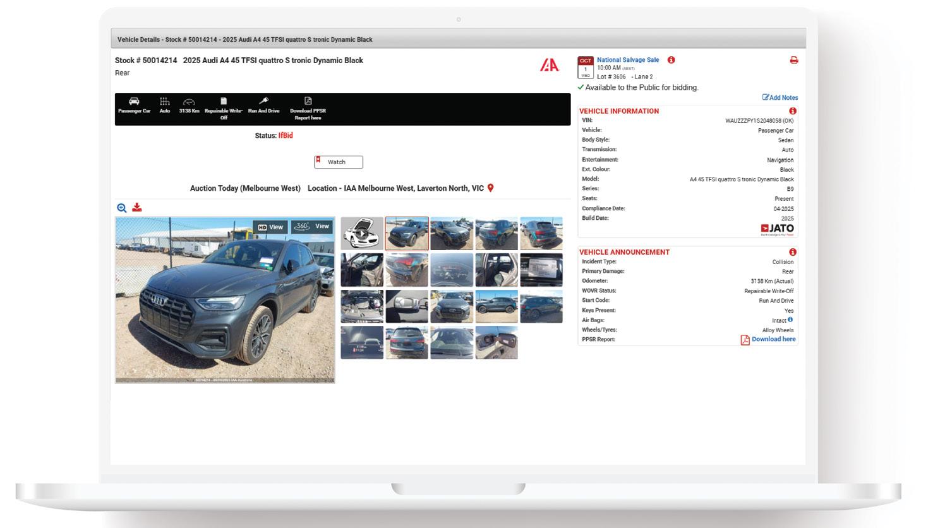This screenshot has height=528, width=933.
Task: Open the straight-on rear view thumbnail
Action: [x=407, y=342]
